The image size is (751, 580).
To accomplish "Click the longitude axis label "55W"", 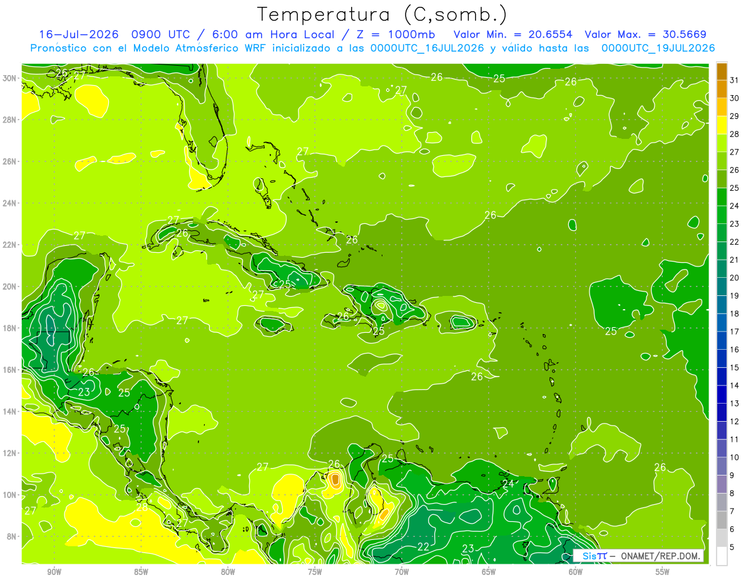I will pos(663,572).
